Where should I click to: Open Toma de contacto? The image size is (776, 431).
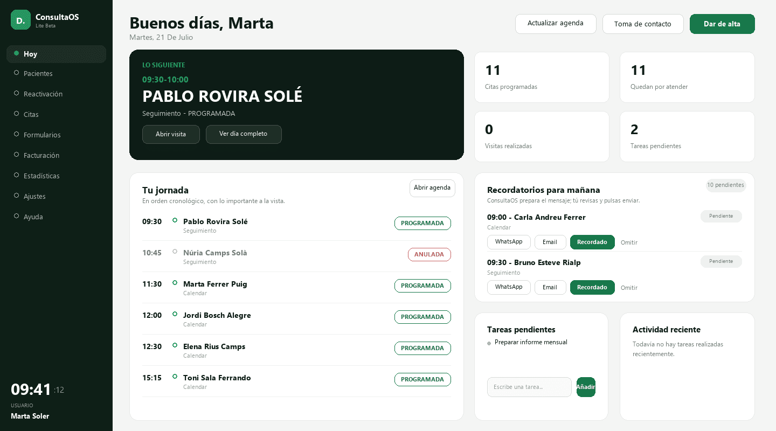[x=643, y=24]
